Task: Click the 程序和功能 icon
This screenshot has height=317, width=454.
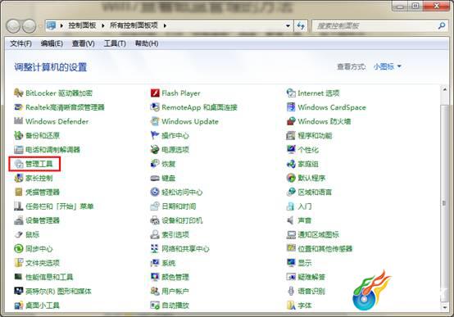Action: [x=291, y=135]
